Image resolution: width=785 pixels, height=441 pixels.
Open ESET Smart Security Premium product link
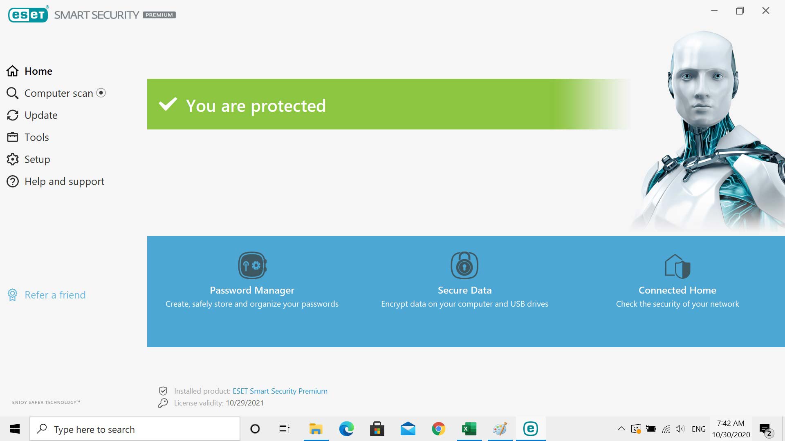click(280, 391)
